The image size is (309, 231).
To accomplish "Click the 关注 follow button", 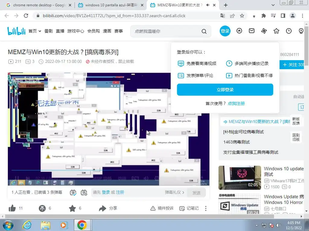I will (x=292, y=65).
